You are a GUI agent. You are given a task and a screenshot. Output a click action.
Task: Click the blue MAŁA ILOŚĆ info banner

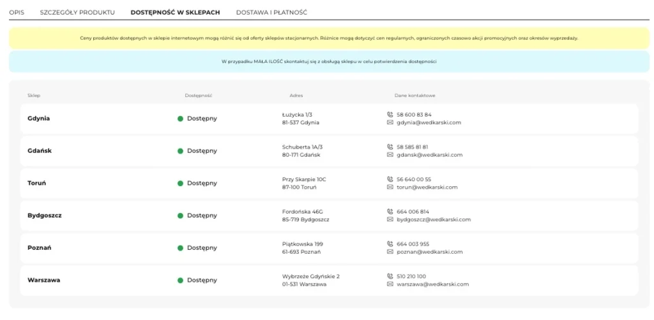329,62
